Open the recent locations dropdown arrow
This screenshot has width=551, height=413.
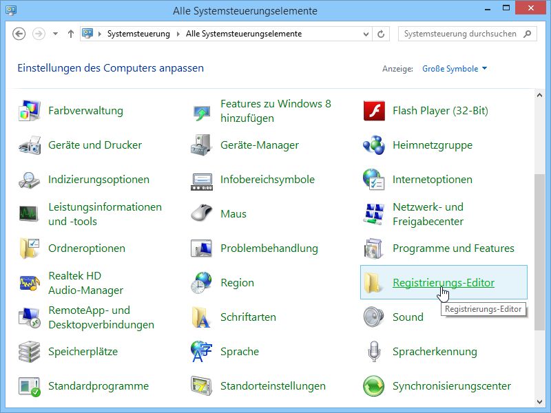(x=55, y=34)
